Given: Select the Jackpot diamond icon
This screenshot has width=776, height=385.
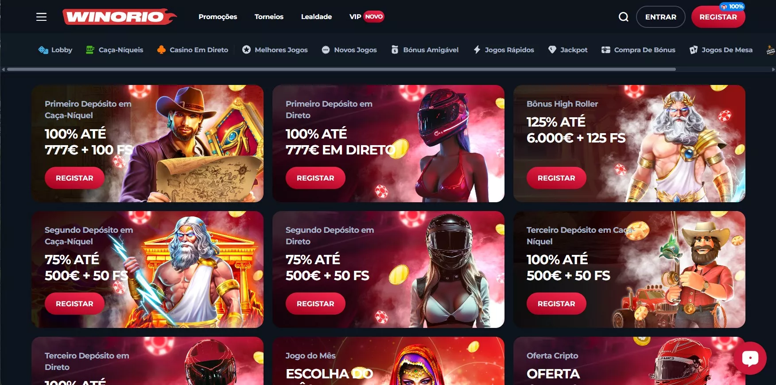Looking at the screenshot, I should [552, 50].
